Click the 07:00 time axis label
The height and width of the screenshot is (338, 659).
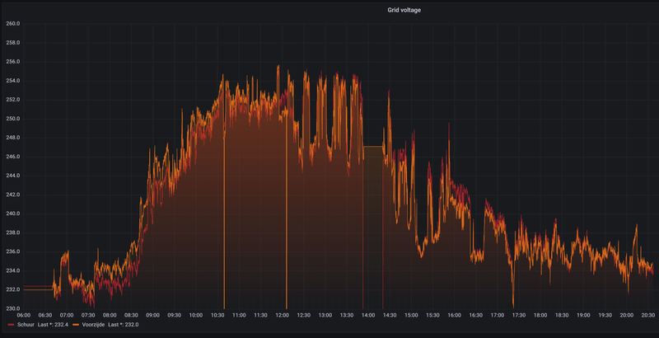tap(67, 315)
